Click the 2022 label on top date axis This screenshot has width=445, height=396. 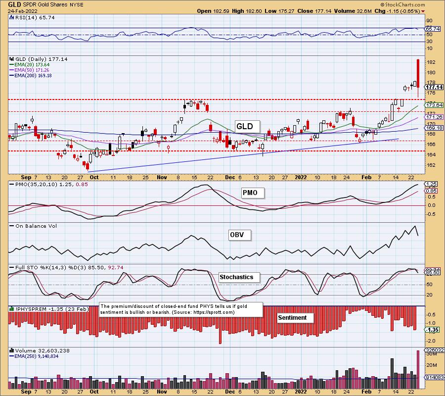301,177
